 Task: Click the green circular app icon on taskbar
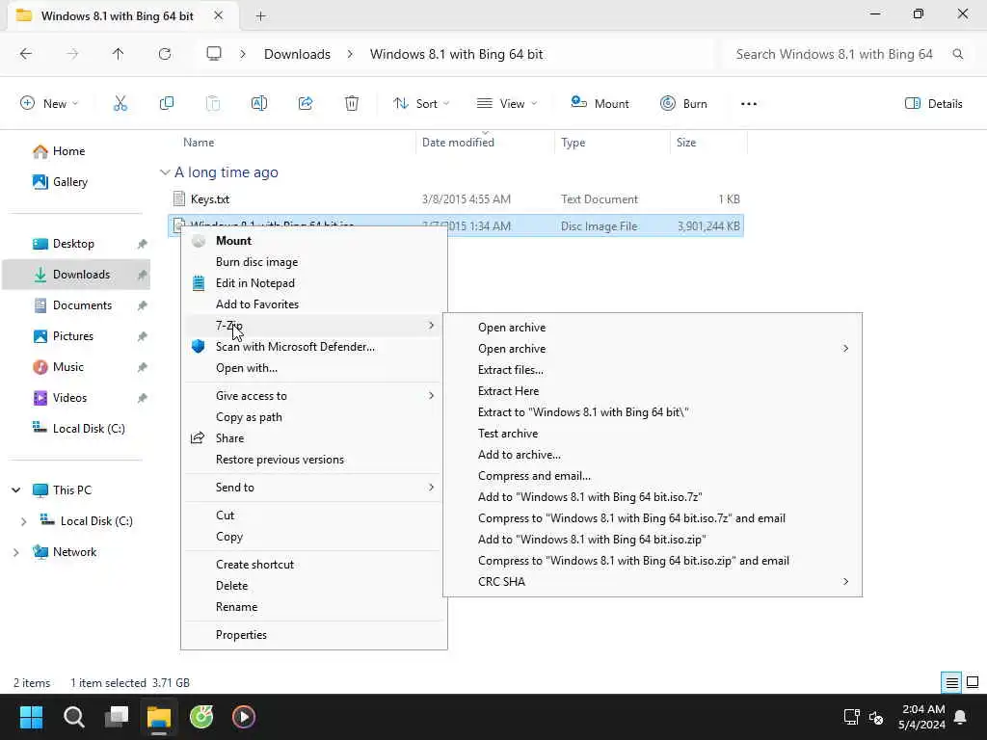tap(201, 717)
